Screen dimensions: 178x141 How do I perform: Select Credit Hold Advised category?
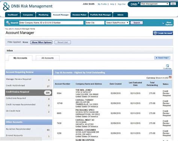[x=29, y=86]
